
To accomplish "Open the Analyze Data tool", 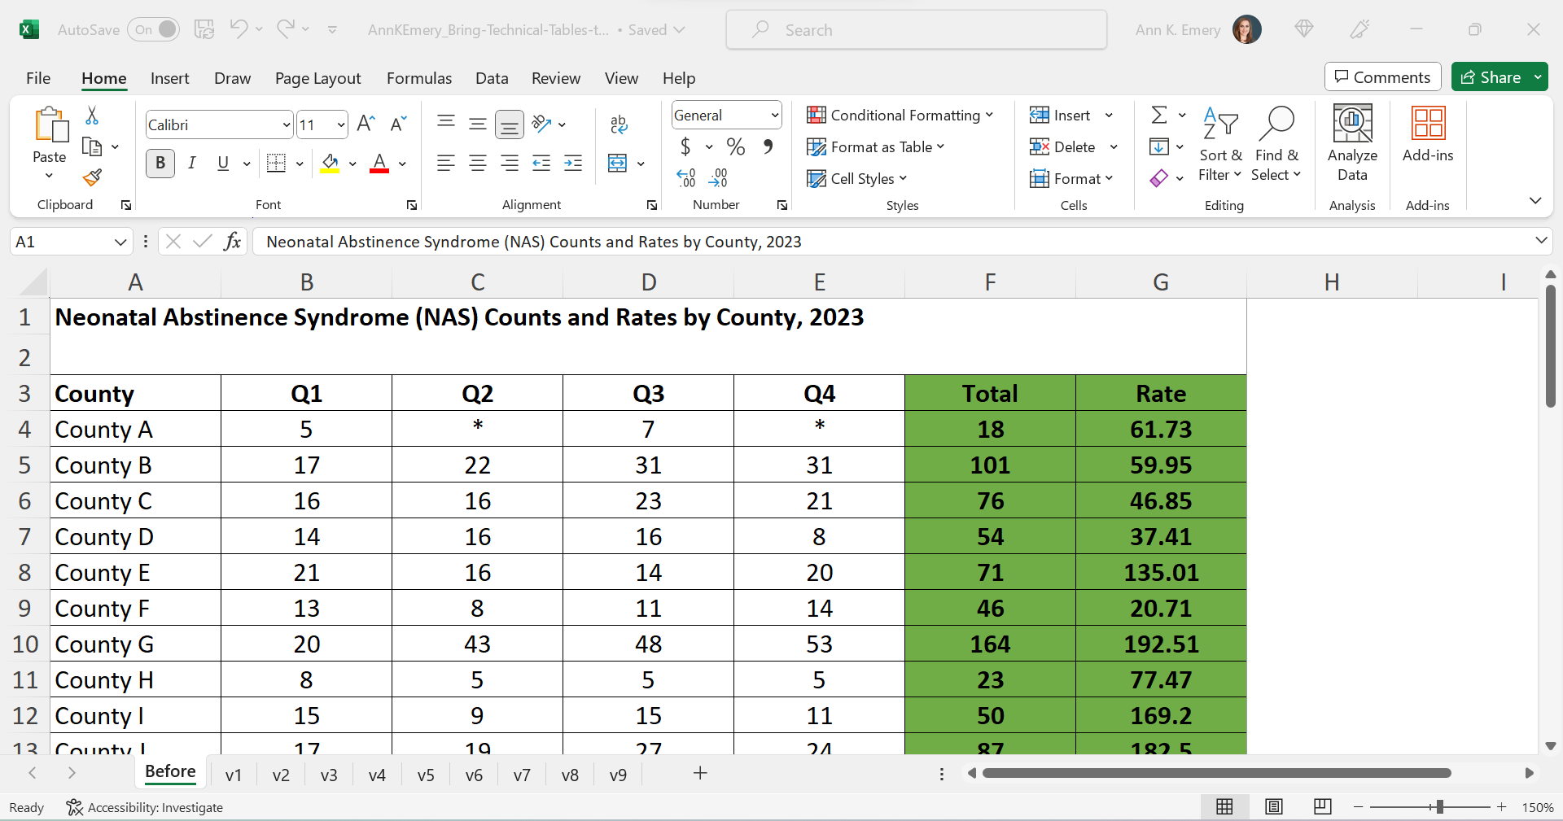I will pos(1352,143).
